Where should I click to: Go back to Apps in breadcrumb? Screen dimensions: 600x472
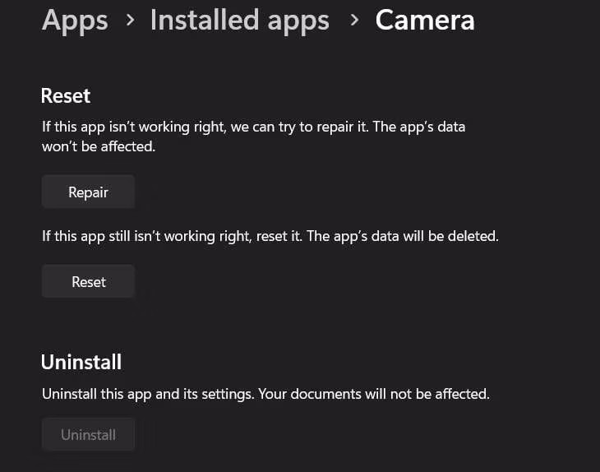[x=75, y=21]
